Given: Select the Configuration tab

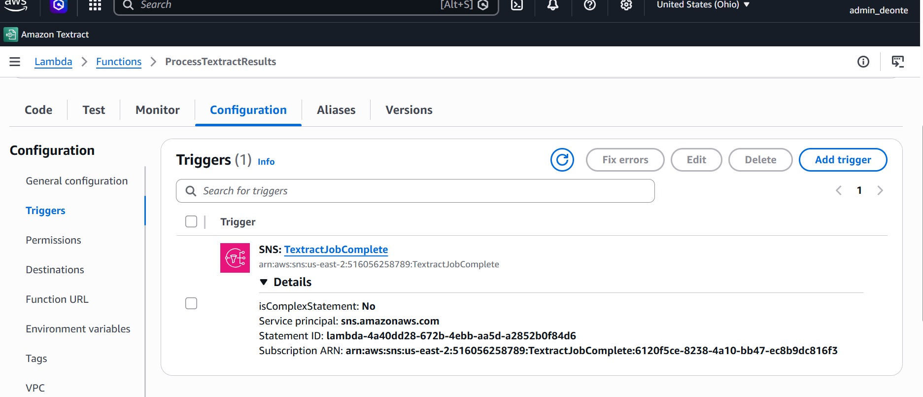Looking at the screenshot, I should [248, 110].
